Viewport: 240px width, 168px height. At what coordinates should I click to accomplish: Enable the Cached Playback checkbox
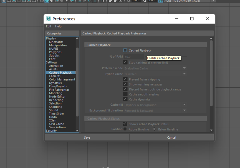point(125,50)
